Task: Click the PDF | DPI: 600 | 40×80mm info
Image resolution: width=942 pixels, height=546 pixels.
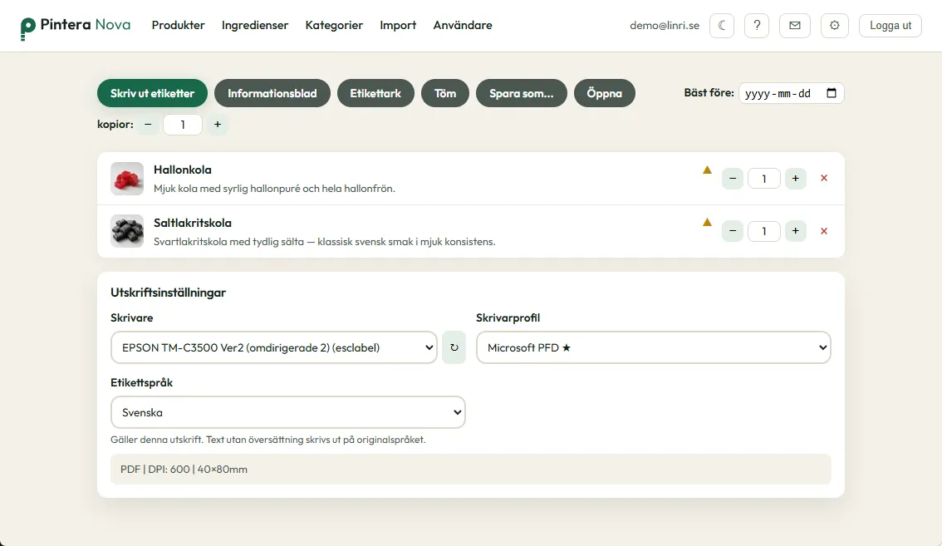Action: pos(471,469)
